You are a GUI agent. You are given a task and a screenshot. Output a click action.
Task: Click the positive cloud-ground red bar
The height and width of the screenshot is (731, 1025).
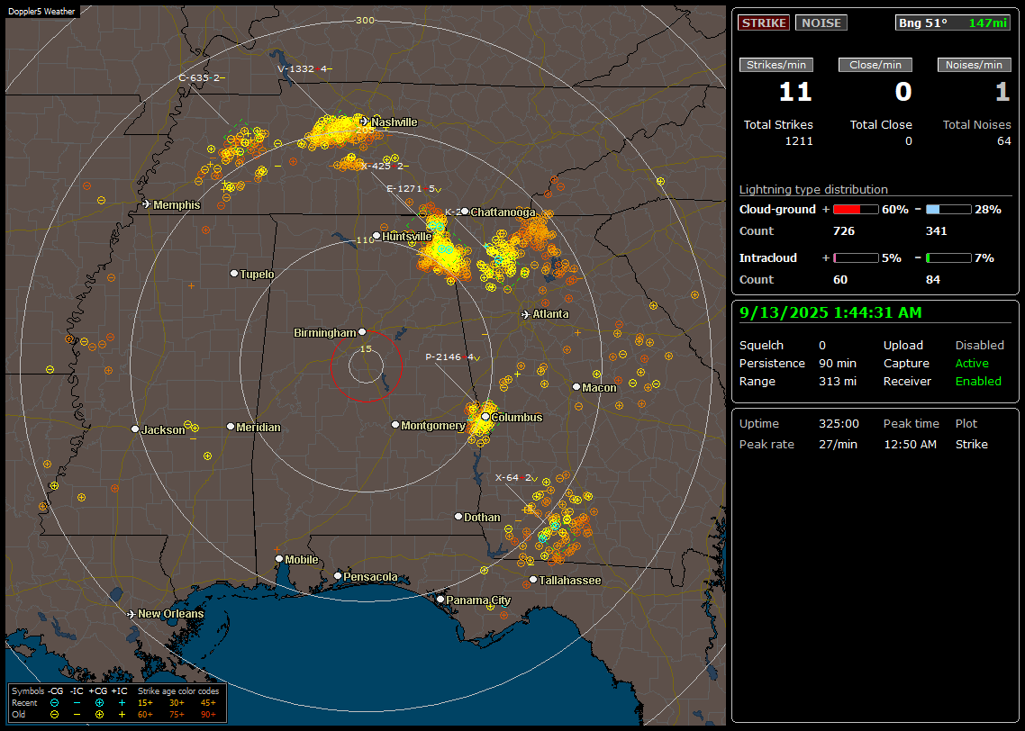click(x=856, y=210)
